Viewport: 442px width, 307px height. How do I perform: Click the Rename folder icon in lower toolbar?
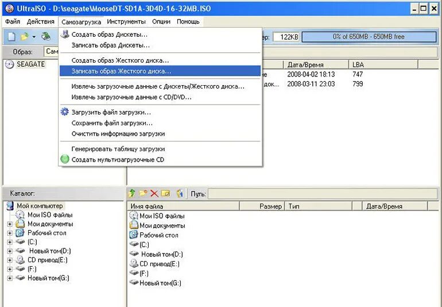tap(165, 194)
